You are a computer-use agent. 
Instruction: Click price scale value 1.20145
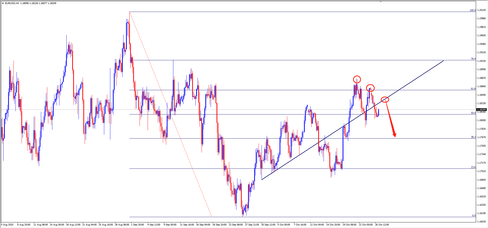pos(482,10)
